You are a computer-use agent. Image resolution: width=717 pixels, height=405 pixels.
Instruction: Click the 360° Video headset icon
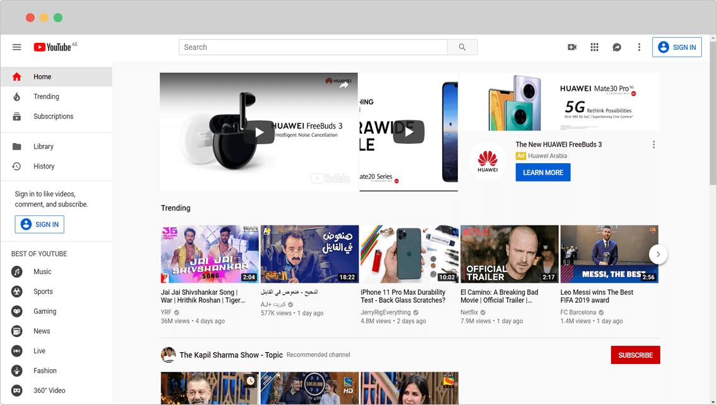17,391
